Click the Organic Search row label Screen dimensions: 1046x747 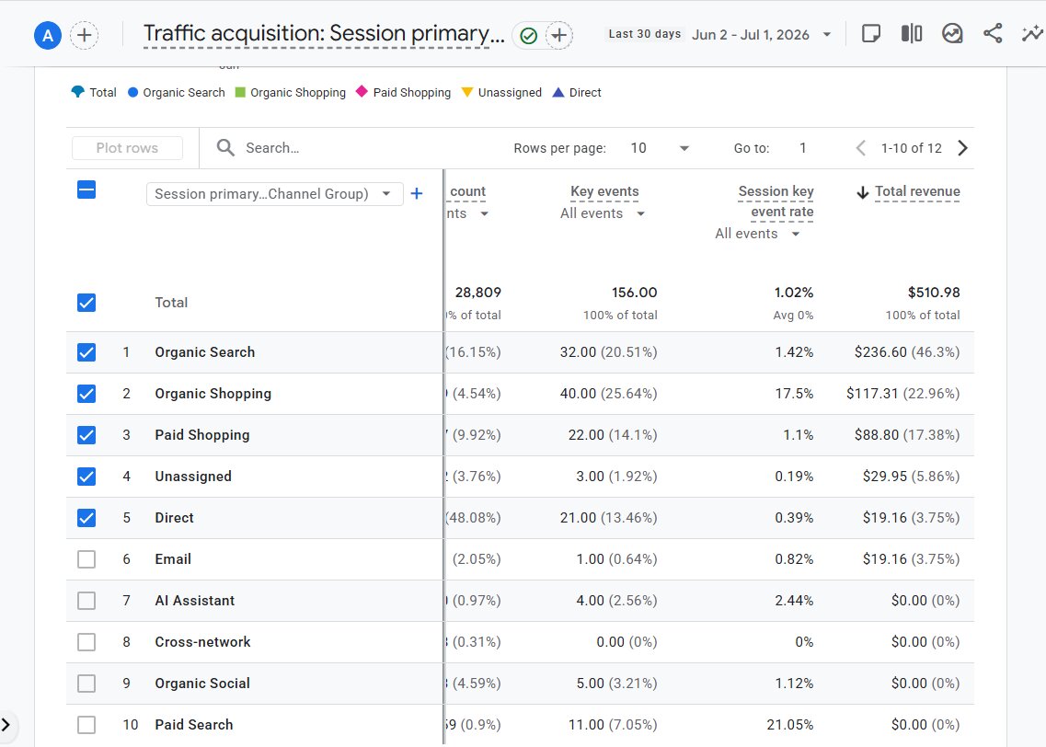point(205,352)
